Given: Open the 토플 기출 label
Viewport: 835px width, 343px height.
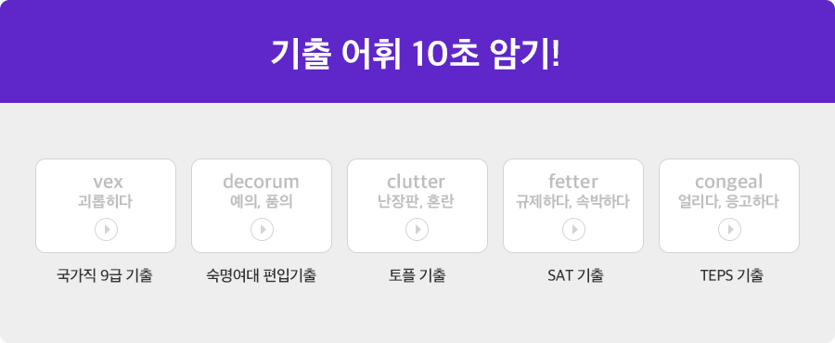Looking at the screenshot, I should click(417, 276).
